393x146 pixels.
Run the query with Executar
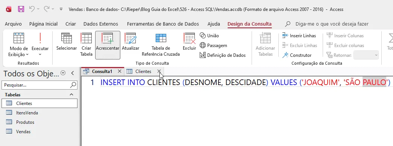point(40,42)
